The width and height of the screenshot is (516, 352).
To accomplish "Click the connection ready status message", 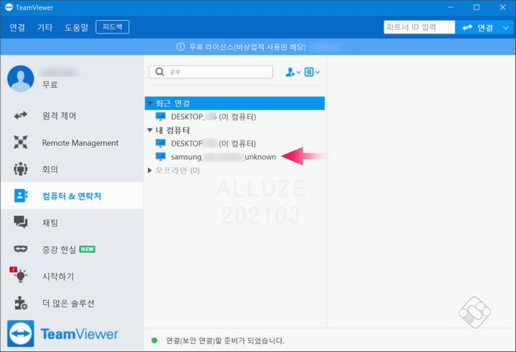I will pos(225,341).
